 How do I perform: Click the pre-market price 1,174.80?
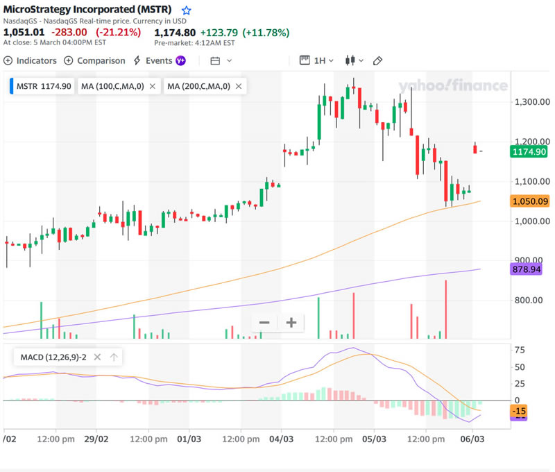click(175, 33)
